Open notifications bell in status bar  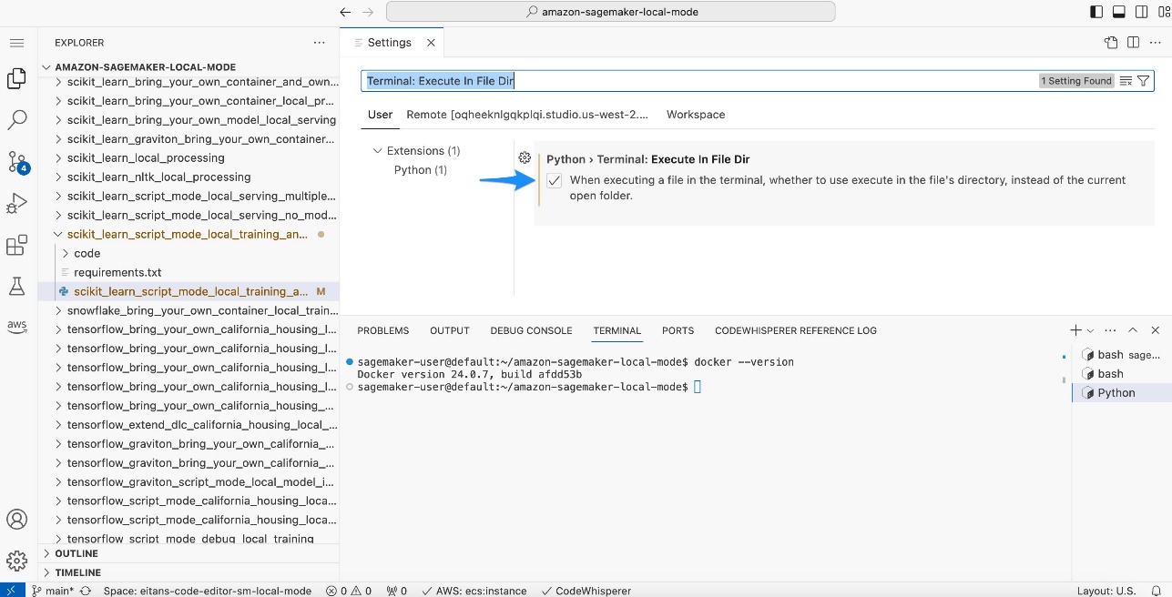pyautogui.click(x=1157, y=591)
